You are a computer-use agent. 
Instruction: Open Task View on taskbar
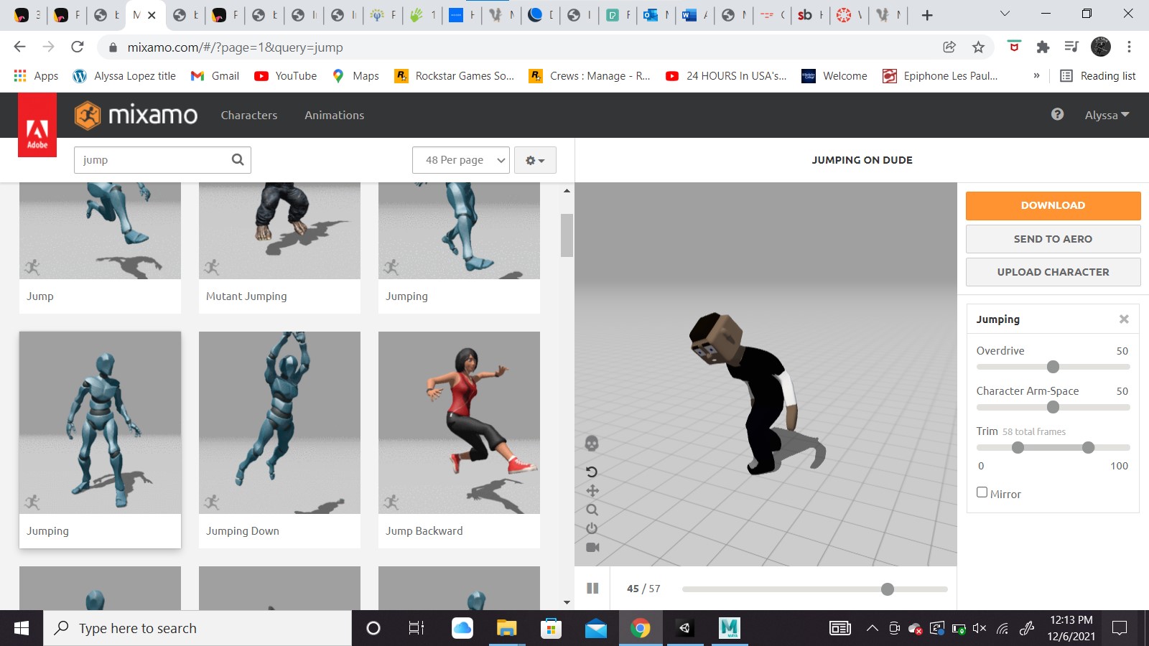click(x=416, y=629)
